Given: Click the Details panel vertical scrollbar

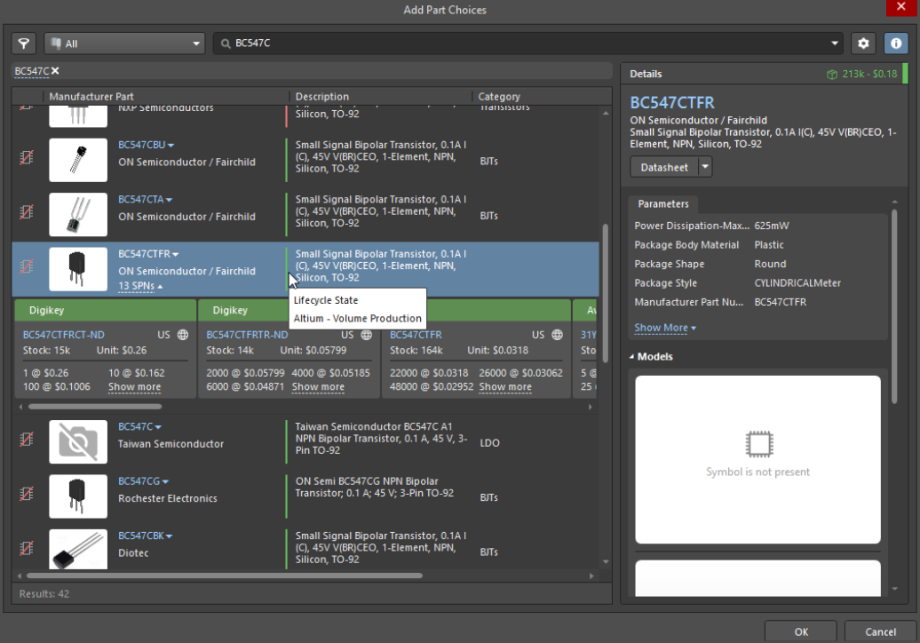Looking at the screenshot, I should [x=894, y=306].
